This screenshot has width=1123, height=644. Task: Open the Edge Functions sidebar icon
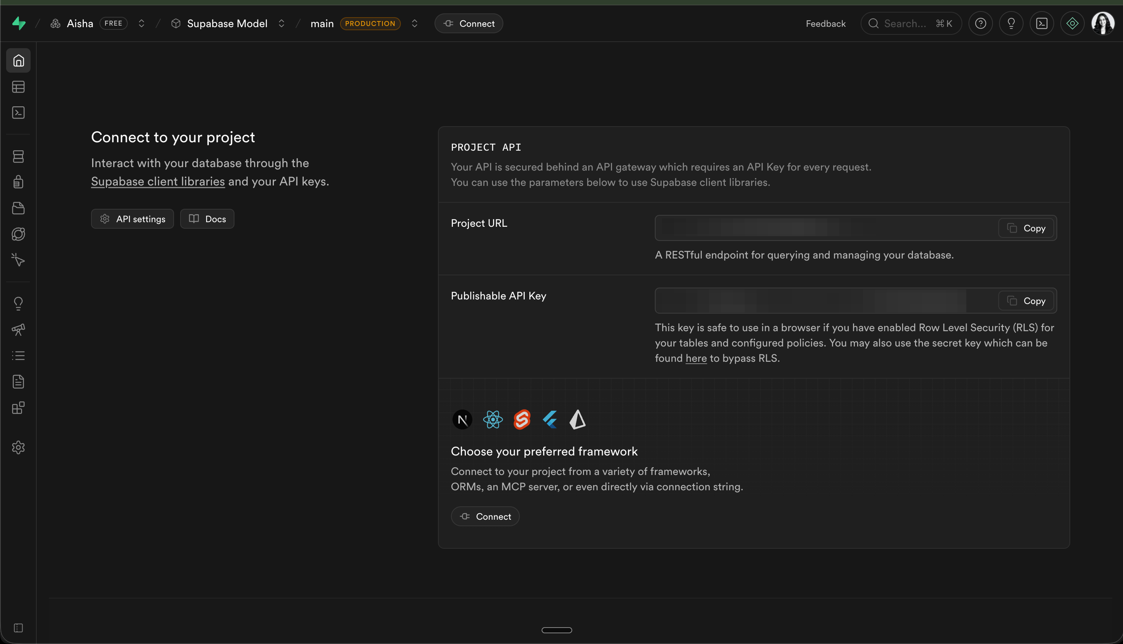coord(18,234)
